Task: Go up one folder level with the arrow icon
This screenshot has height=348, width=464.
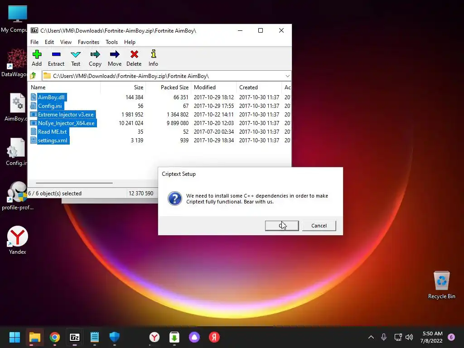Action: (33, 76)
